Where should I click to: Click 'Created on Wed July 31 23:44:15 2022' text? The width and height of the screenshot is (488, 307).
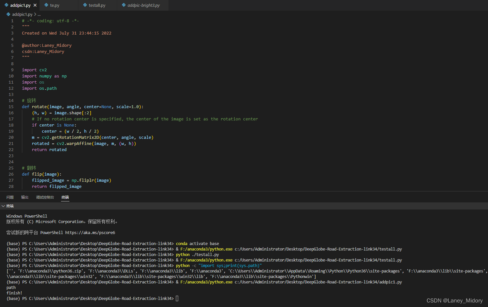pos(66,33)
